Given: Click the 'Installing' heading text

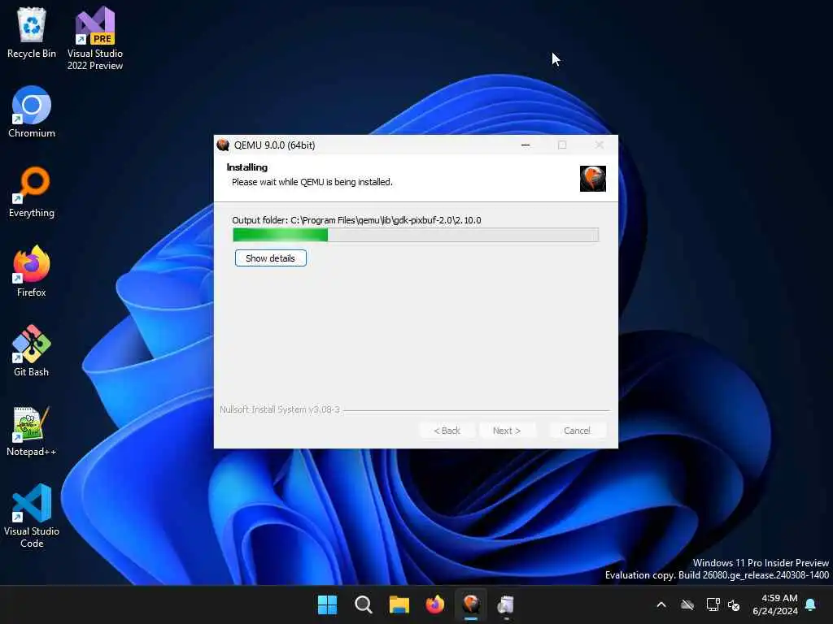Looking at the screenshot, I should click(247, 167).
